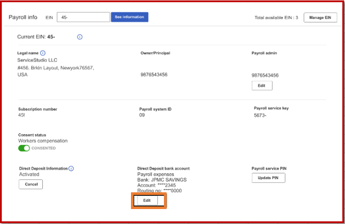Click the Payroll info heading
This screenshot has width=345, height=224.
pos(23,17)
